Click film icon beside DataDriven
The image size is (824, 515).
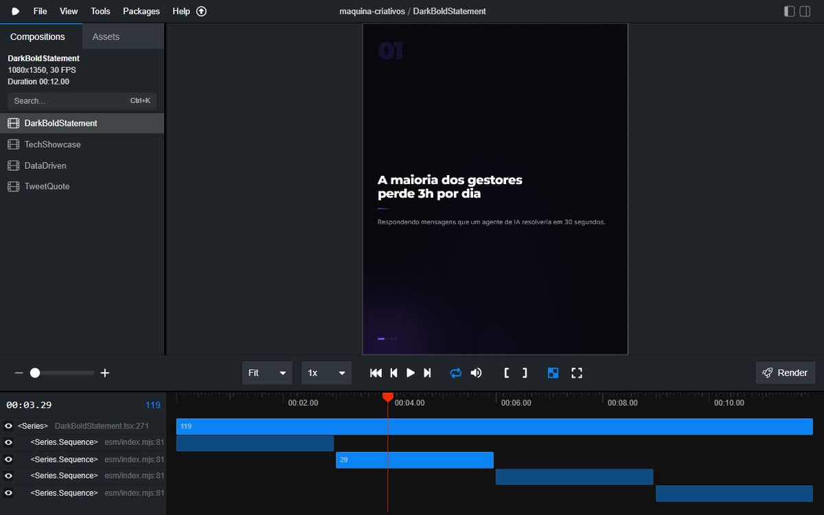13,165
